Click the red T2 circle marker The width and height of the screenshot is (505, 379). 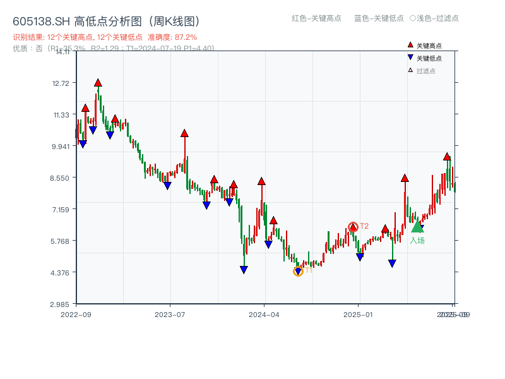pos(353,225)
